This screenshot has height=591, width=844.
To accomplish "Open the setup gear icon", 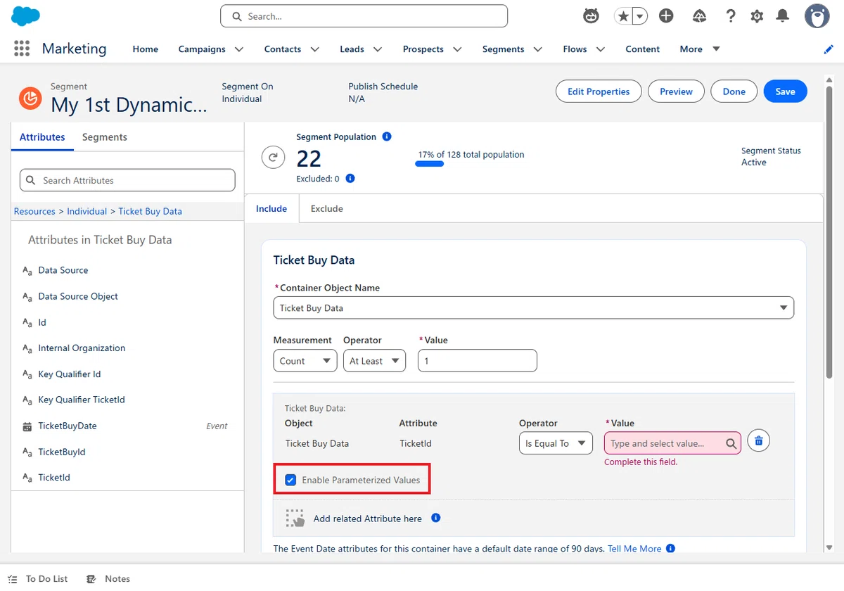I will 757,16.
